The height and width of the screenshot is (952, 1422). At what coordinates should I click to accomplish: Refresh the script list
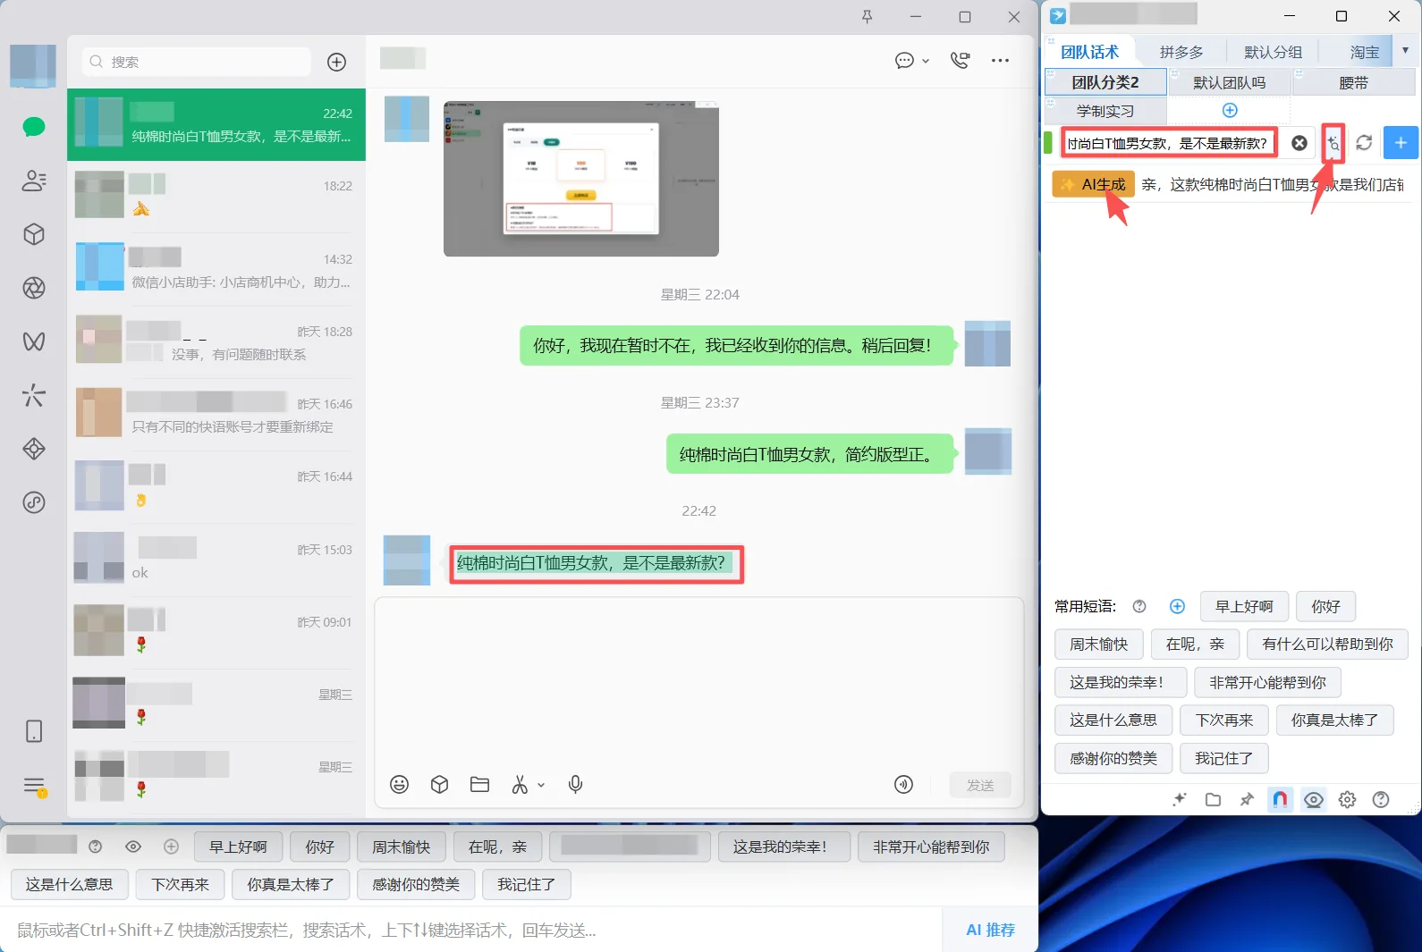click(x=1364, y=143)
